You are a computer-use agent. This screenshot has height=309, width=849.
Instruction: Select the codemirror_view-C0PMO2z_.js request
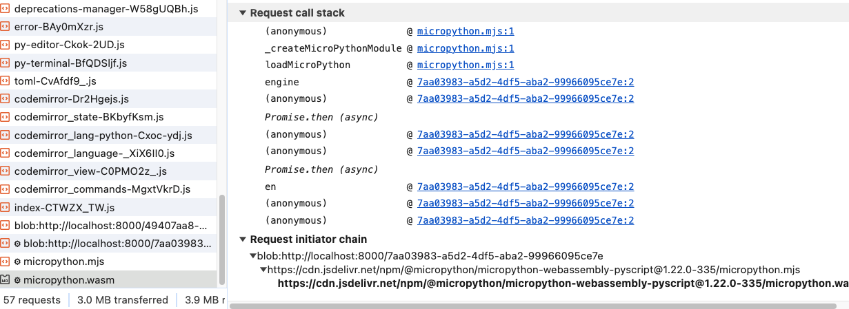tap(90, 171)
